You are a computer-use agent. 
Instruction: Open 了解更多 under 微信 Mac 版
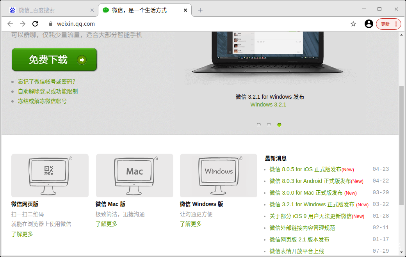pos(107,224)
